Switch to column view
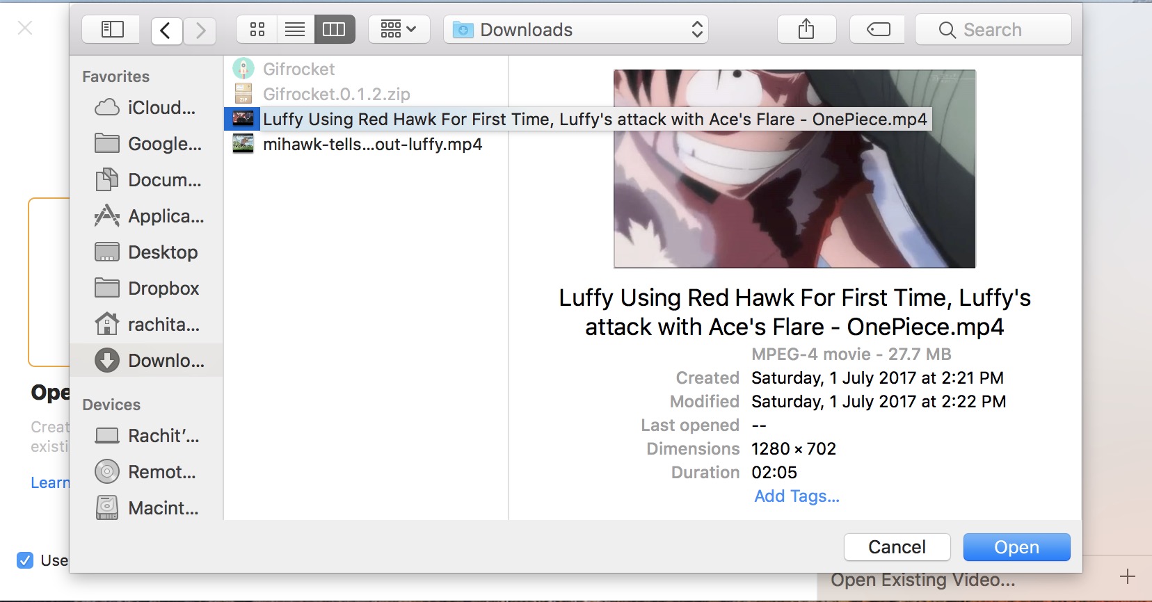This screenshot has height=602, width=1152. 335,29
